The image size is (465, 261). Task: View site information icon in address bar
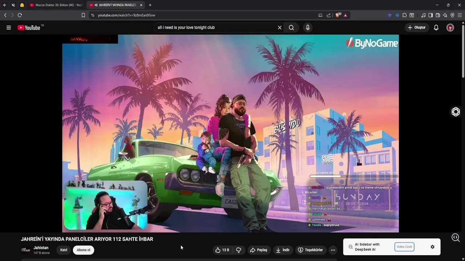click(x=93, y=15)
